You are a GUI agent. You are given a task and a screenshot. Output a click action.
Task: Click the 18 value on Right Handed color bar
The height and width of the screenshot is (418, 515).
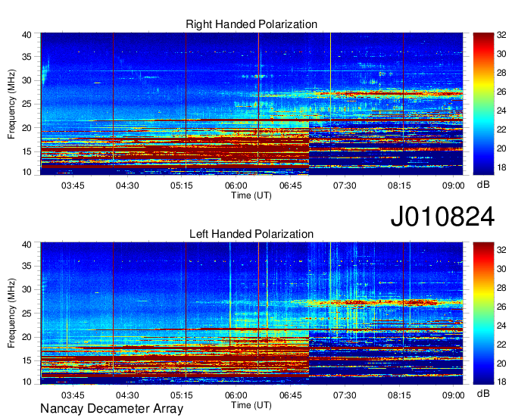tap(501, 167)
